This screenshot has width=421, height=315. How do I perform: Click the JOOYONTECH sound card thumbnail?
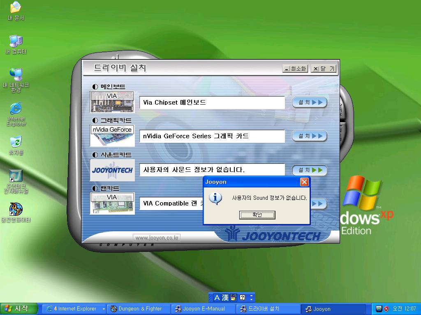(x=112, y=170)
